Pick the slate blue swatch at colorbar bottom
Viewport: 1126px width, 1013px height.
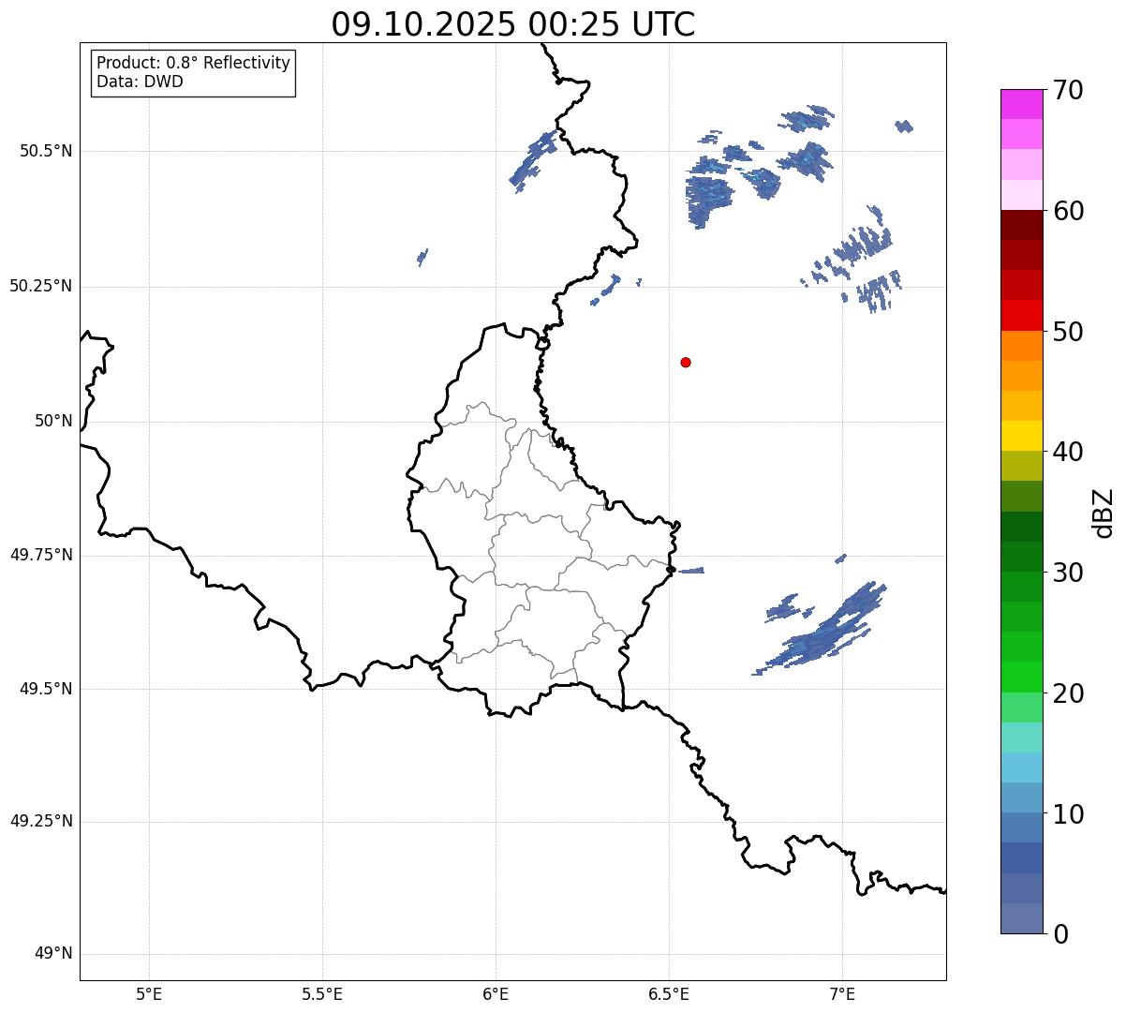[x=1022, y=918]
